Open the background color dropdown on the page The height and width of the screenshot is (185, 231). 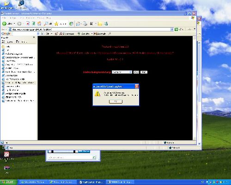(x=130, y=72)
